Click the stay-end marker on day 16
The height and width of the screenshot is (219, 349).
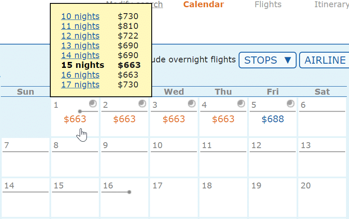coord(129,192)
